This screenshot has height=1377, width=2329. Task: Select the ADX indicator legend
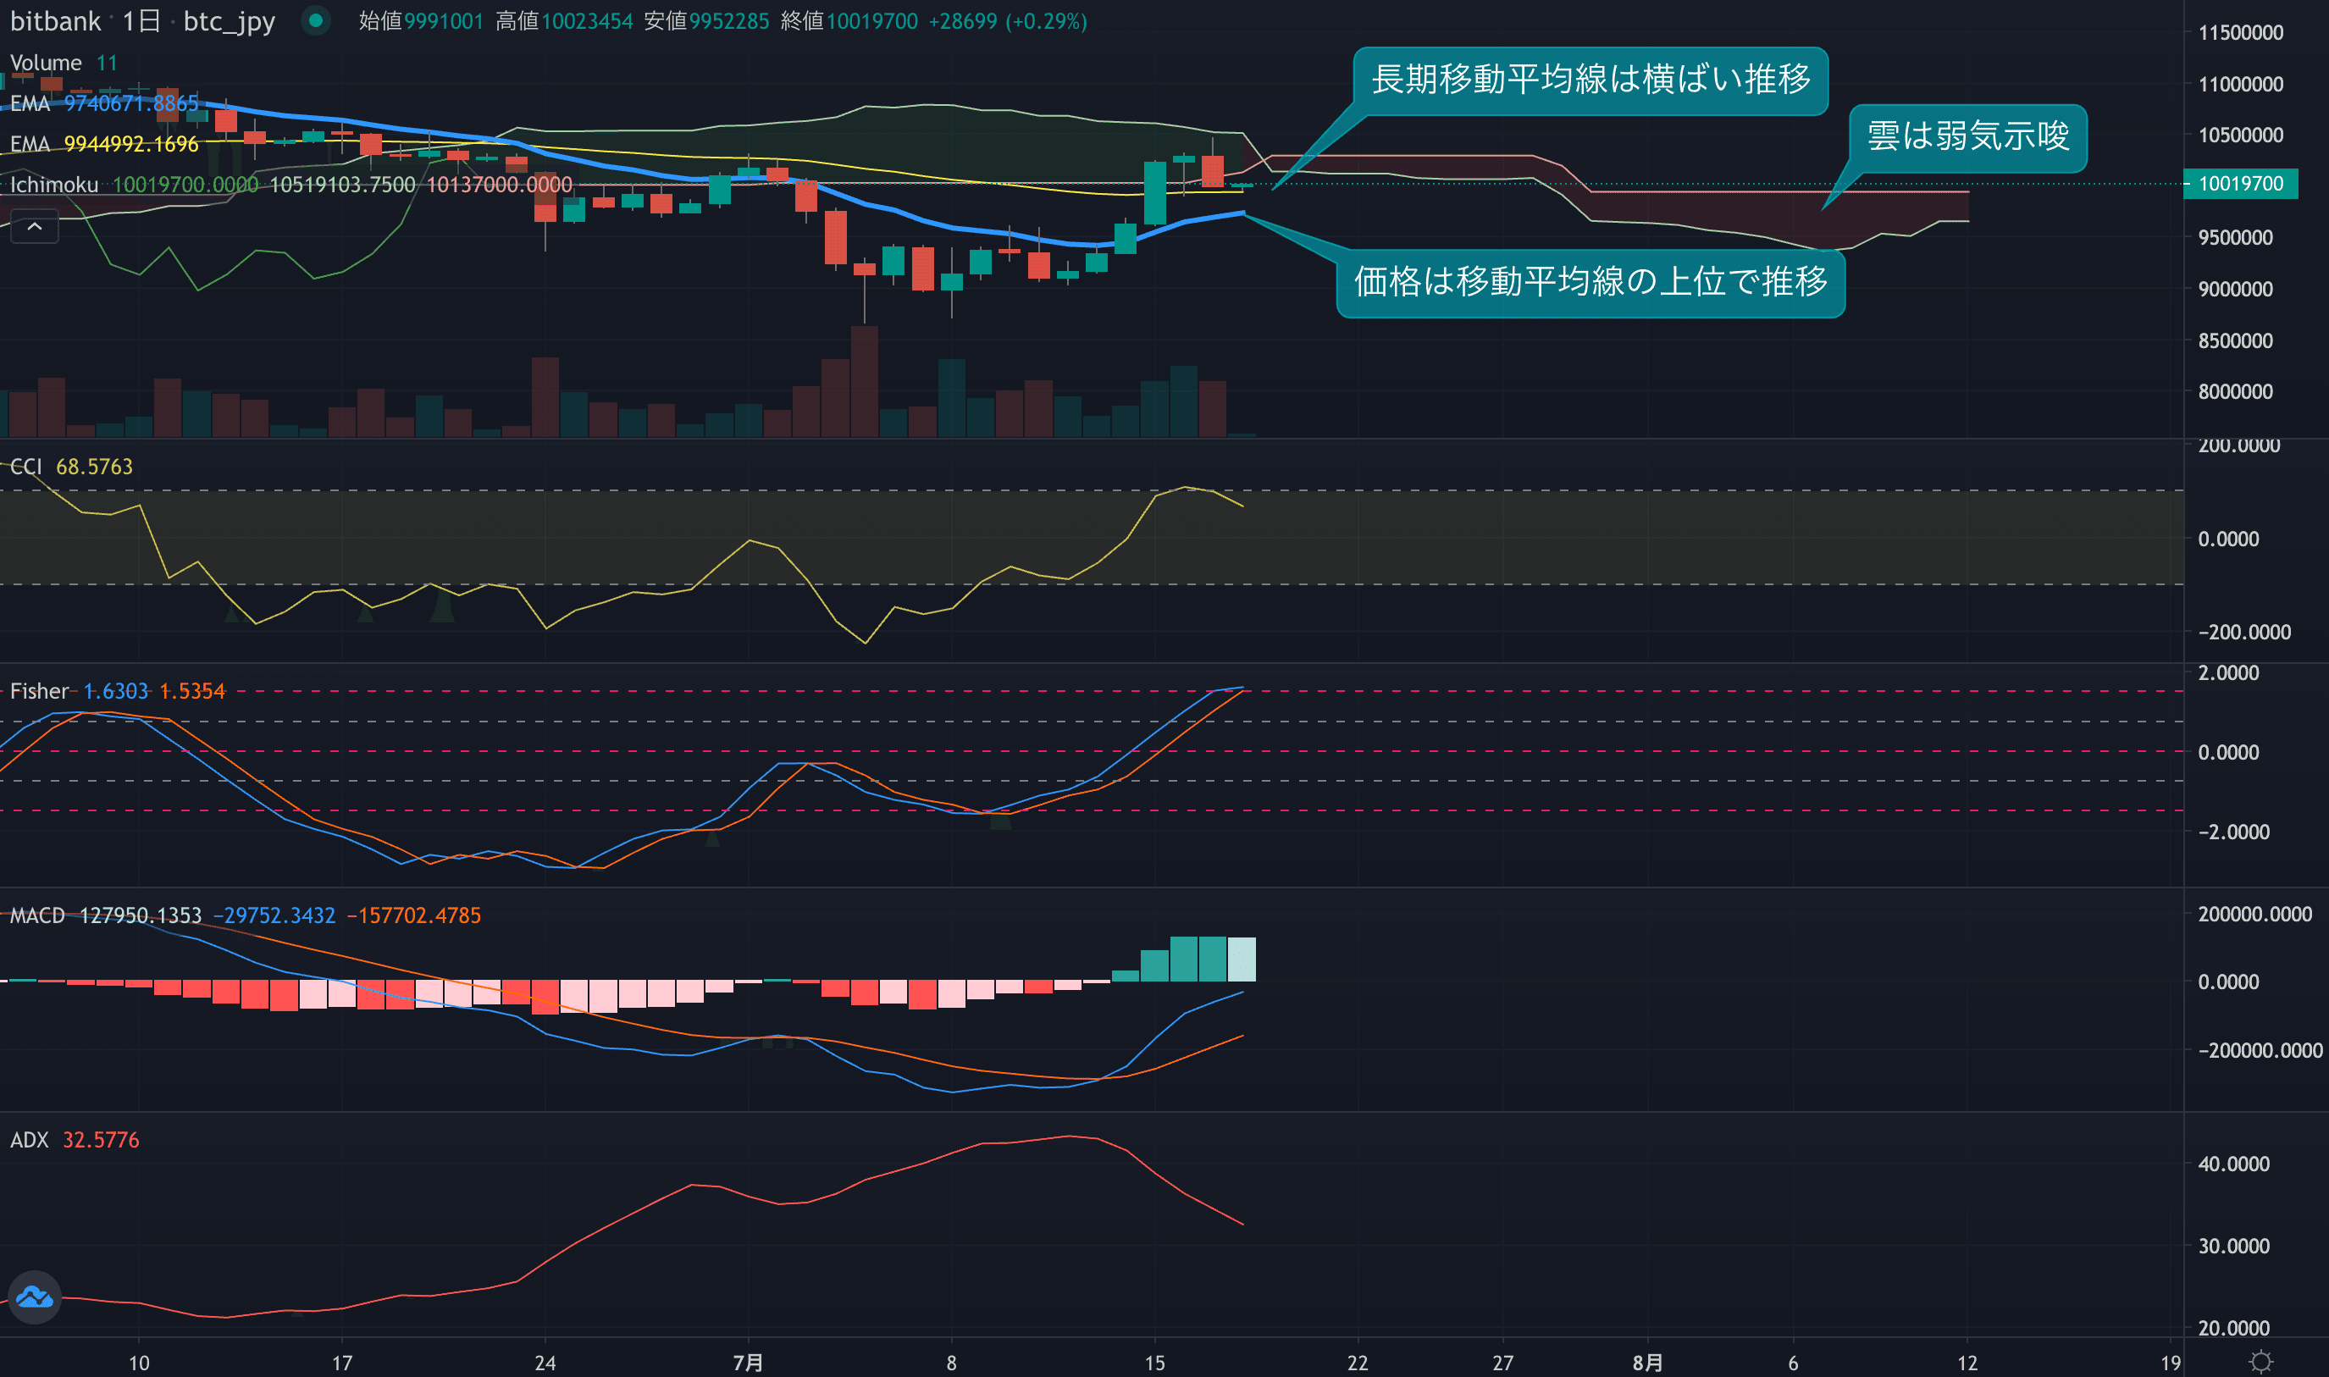tap(29, 1140)
